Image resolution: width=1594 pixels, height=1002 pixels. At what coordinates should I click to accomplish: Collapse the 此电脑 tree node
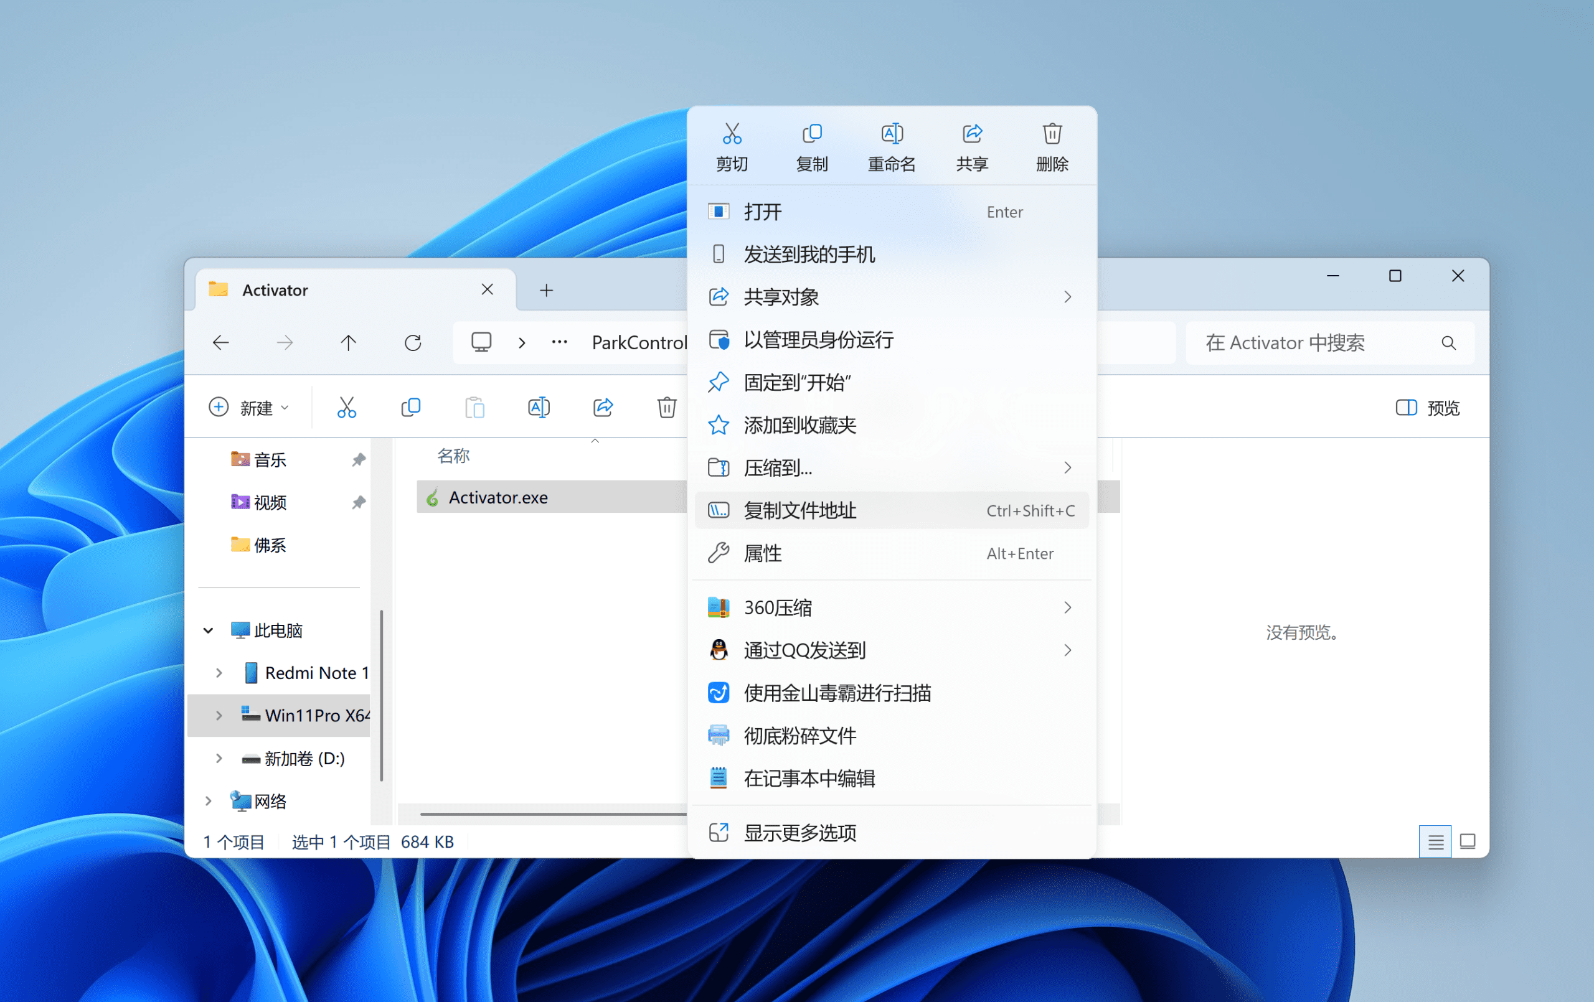pos(208,630)
